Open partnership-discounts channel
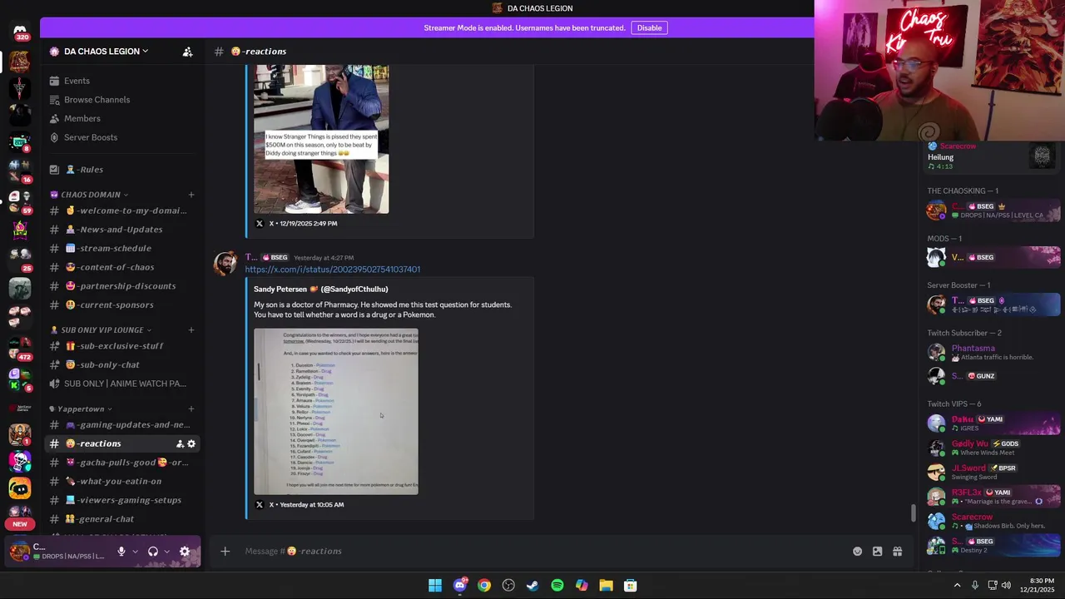The height and width of the screenshot is (599, 1065). 121,286
